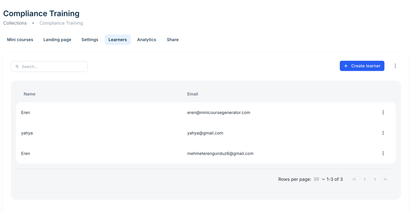Jump to the first page of learners
Viewport: 410px width, 212px height.
[x=354, y=179]
